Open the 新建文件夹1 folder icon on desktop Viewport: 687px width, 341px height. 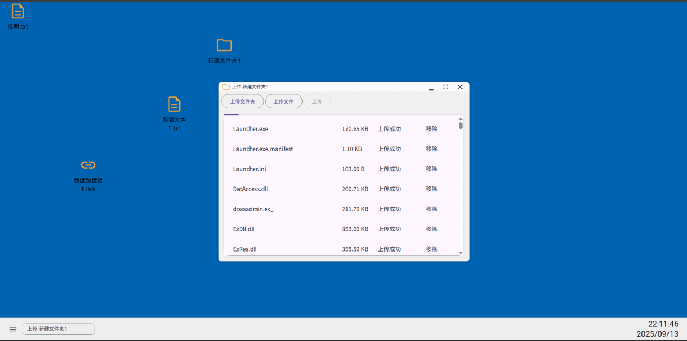(x=224, y=46)
